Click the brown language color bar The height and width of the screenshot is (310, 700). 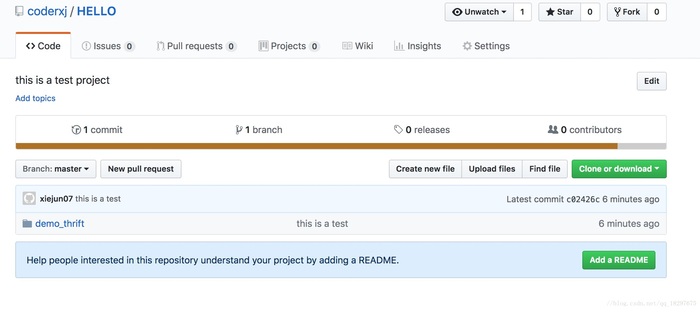[x=316, y=146]
